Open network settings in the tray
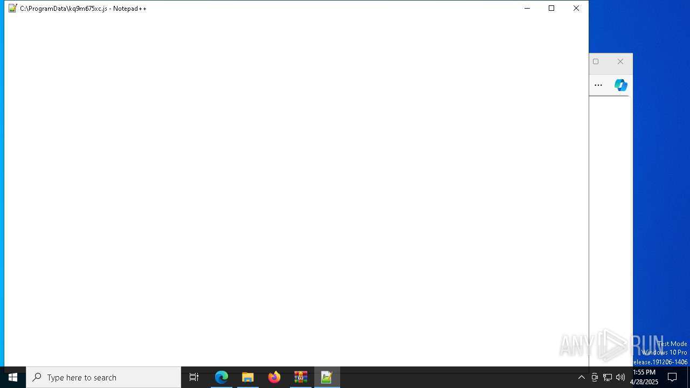 (x=608, y=377)
